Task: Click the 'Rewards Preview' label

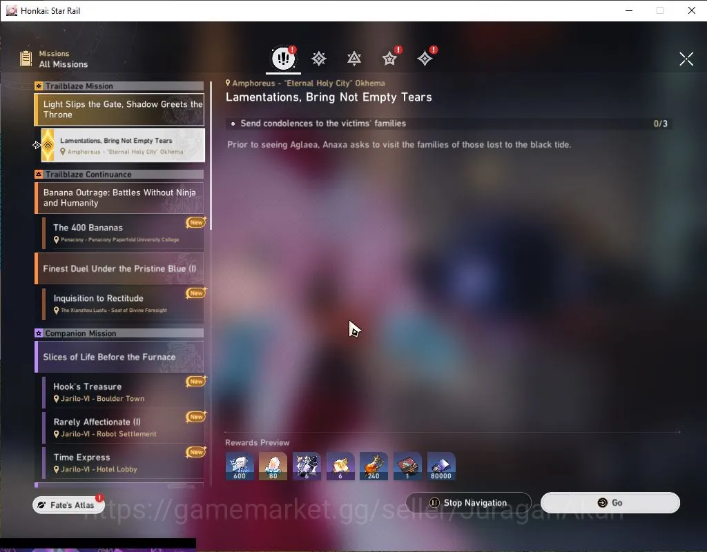Action: (257, 442)
